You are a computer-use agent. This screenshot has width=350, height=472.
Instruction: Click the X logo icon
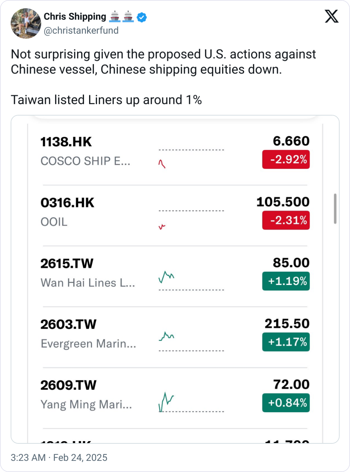tap(332, 16)
